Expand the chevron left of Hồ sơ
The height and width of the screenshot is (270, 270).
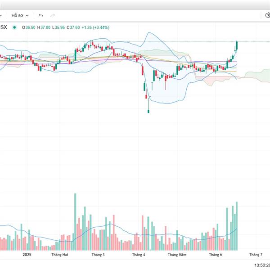click(x=1, y=15)
